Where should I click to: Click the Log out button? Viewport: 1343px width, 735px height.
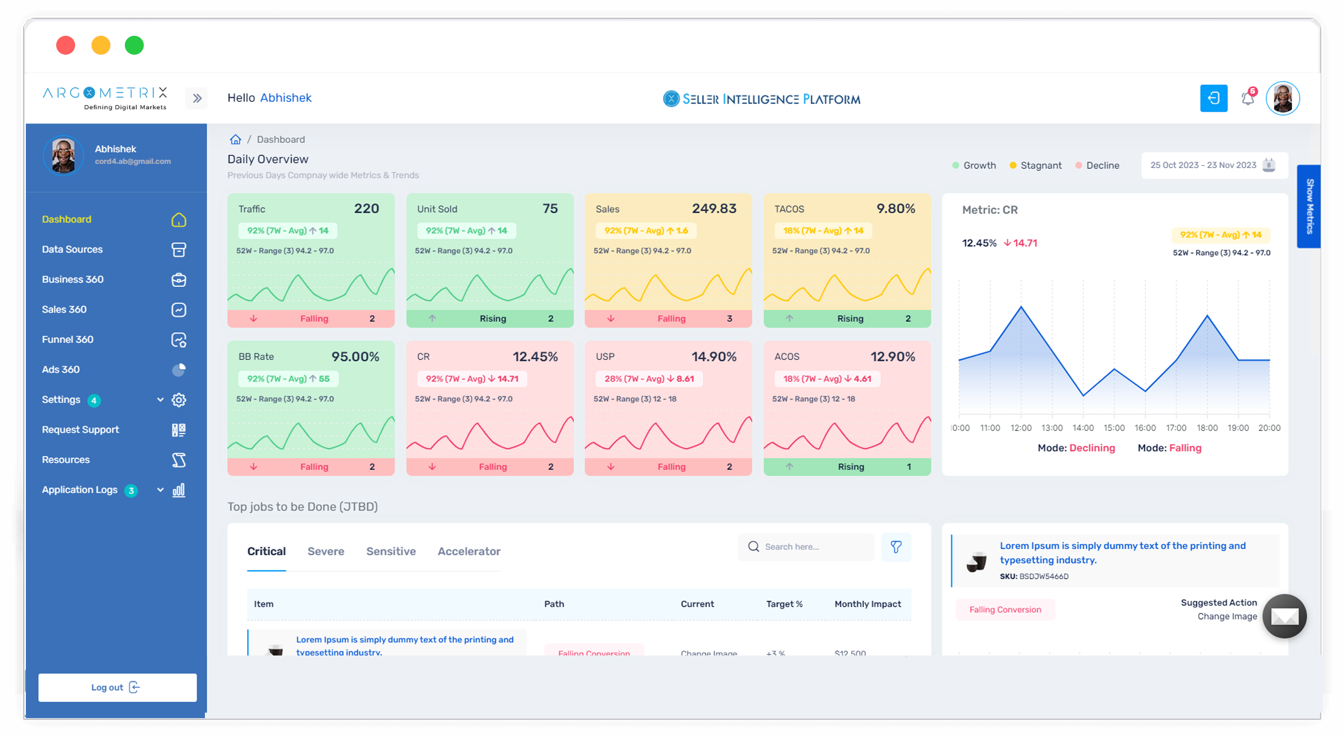(117, 688)
